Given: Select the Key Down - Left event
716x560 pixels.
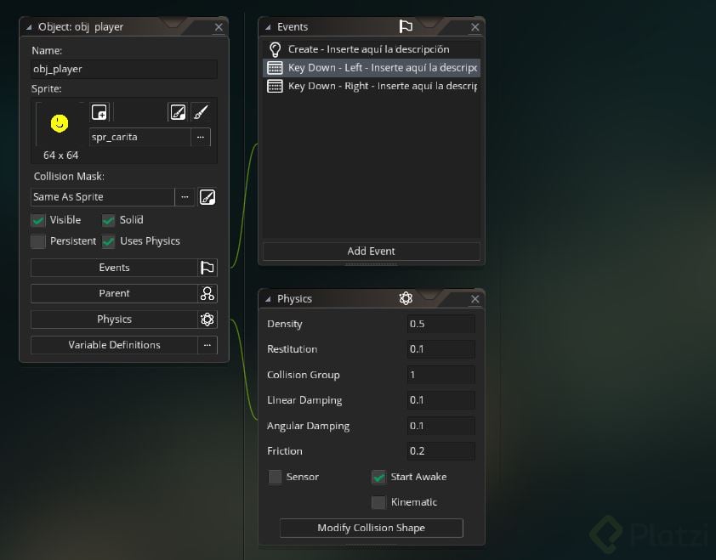Looking at the screenshot, I should (372, 67).
